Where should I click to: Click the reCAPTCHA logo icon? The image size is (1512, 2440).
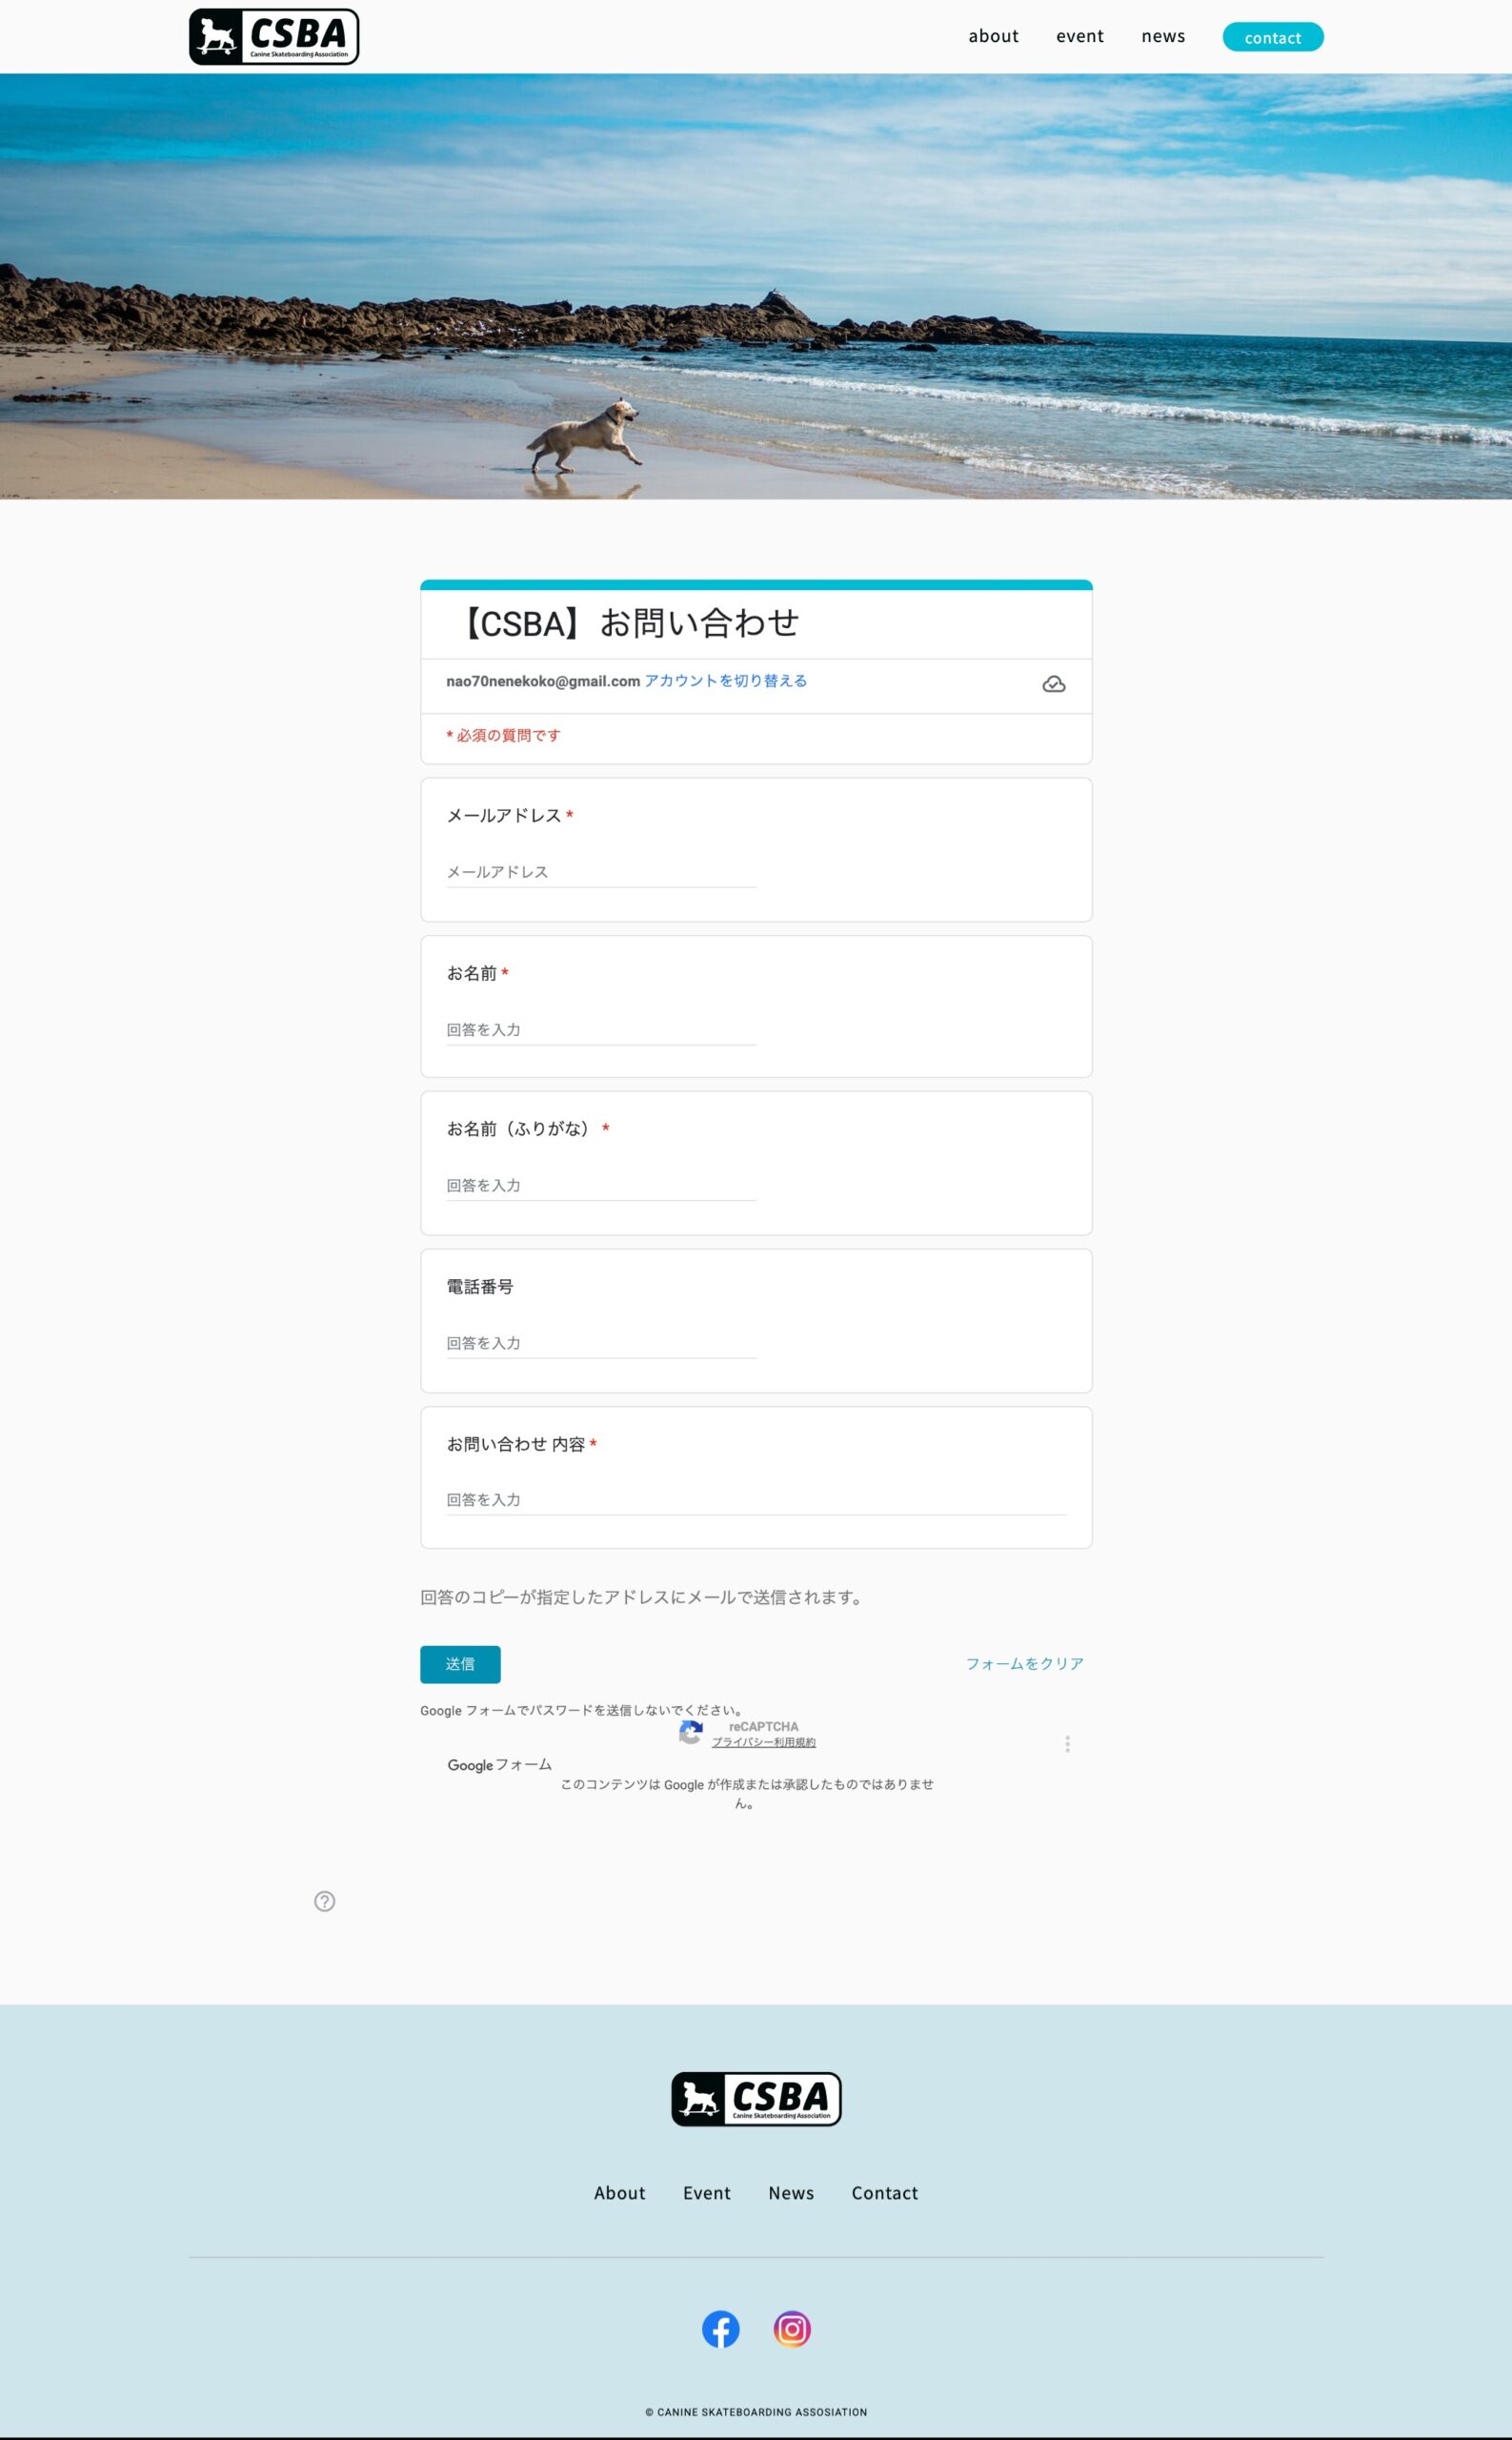point(690,1733)
